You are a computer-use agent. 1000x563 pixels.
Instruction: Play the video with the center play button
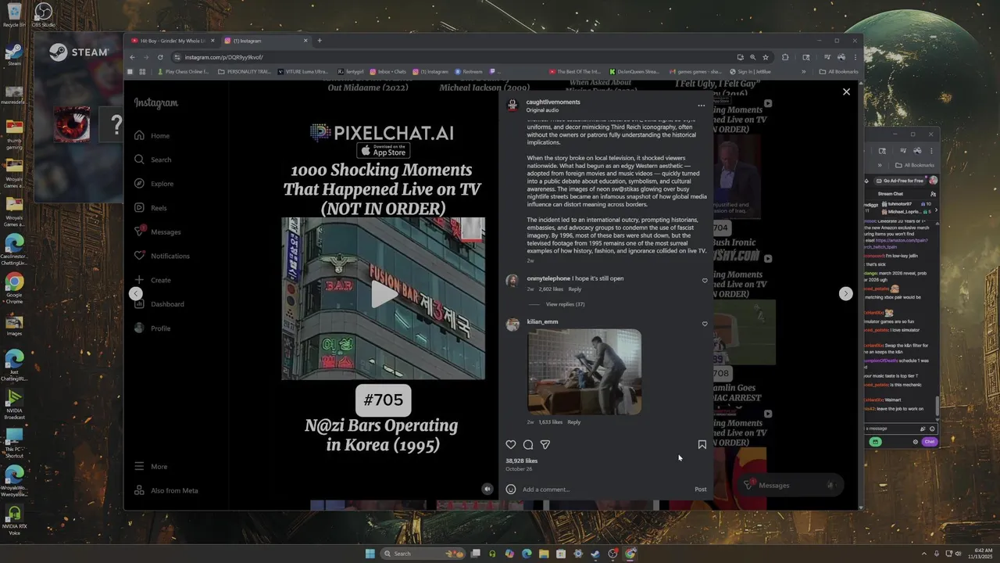(383, 294)
